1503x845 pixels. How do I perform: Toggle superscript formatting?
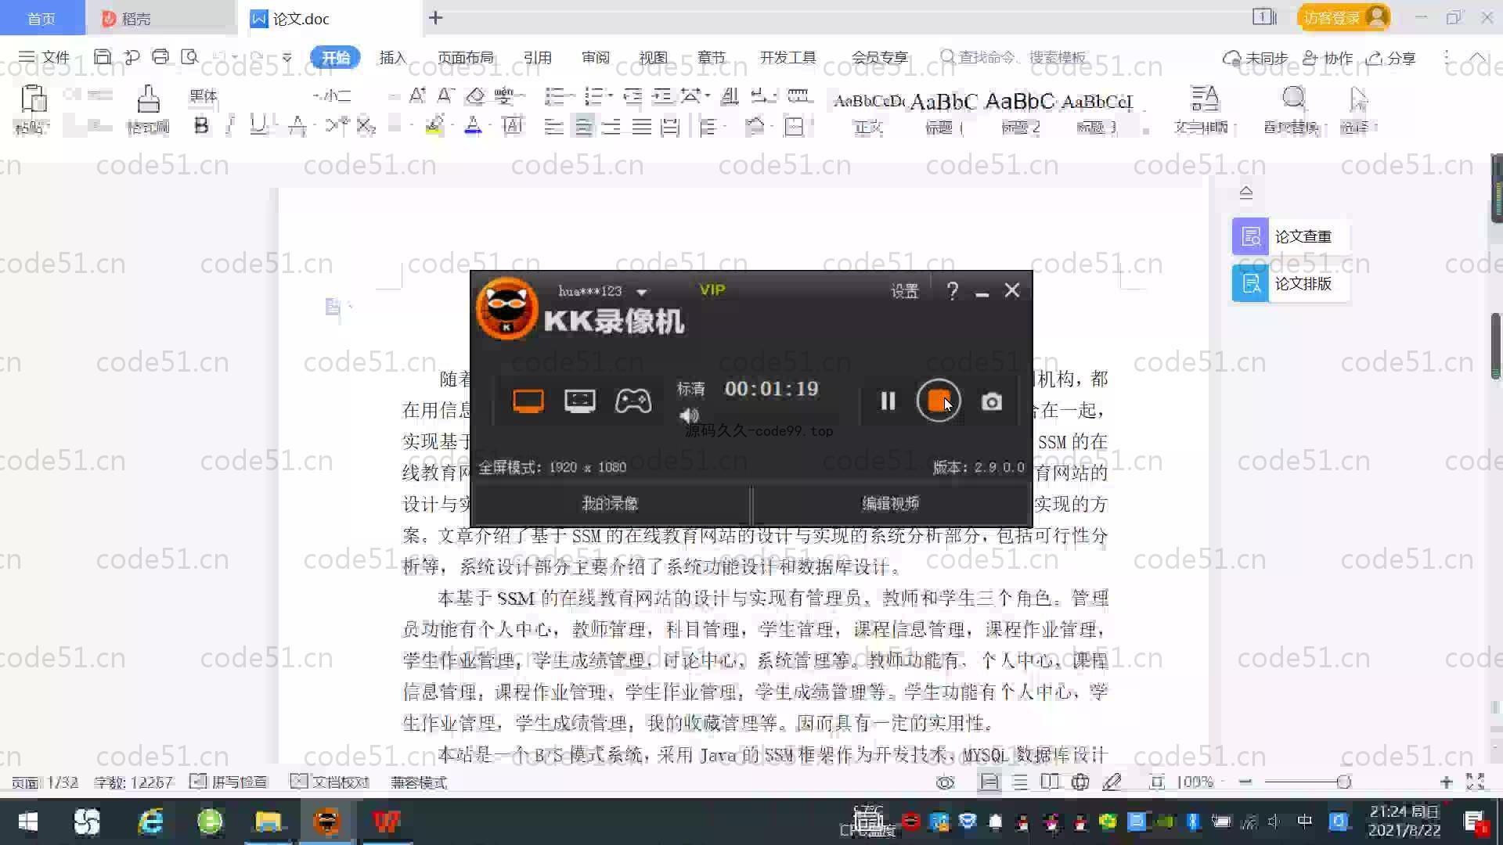tap(338, 126)
